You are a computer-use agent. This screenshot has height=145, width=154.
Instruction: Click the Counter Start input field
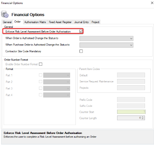131,112
